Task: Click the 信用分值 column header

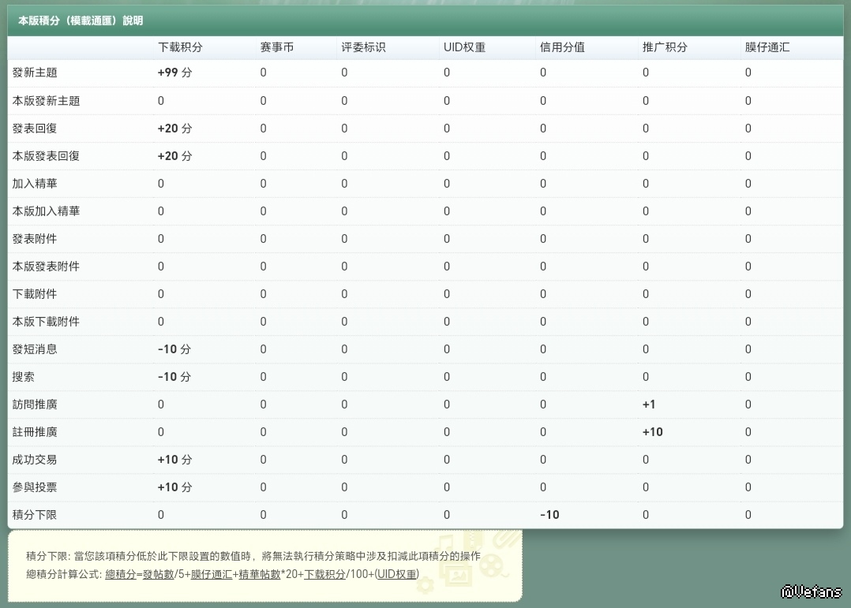Action: (562, 47)
